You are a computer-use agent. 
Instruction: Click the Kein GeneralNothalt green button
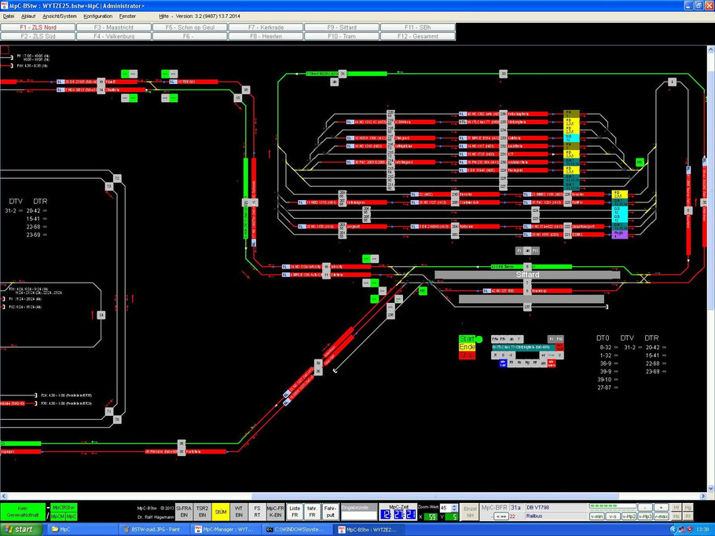(23, 512)
